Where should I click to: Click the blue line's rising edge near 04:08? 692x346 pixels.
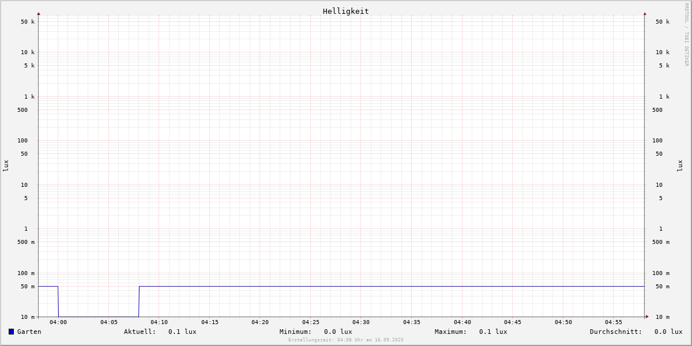click(139, 301)
